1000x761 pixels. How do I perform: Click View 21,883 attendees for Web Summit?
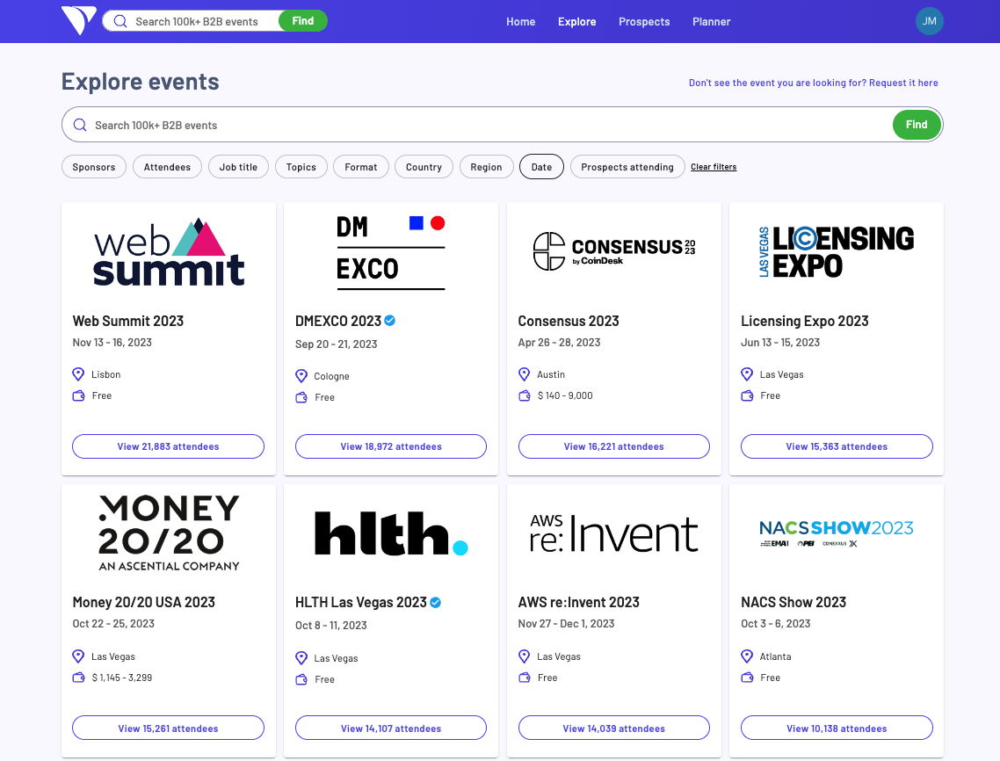pos(167,446)
